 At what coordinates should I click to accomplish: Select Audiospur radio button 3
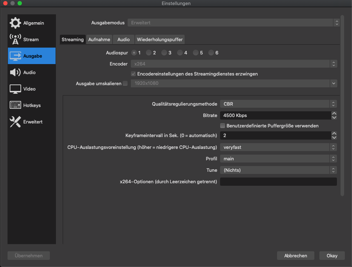[164, 53]
